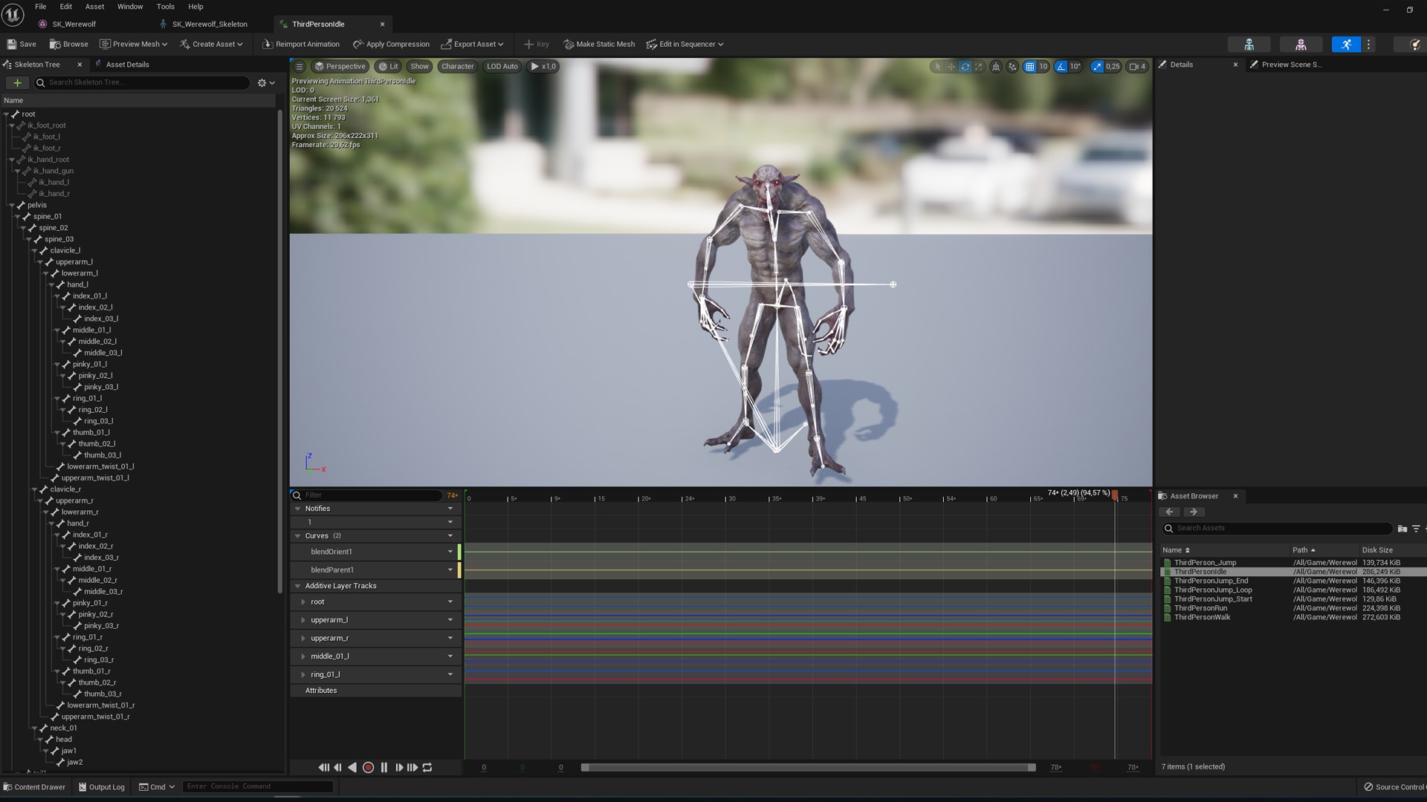
Task: Expand the upperarm_l additive track
Action: point(303,620)
